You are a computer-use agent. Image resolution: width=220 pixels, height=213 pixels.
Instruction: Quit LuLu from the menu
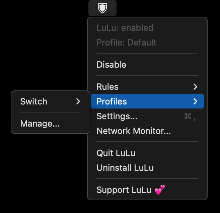point(147,153)
